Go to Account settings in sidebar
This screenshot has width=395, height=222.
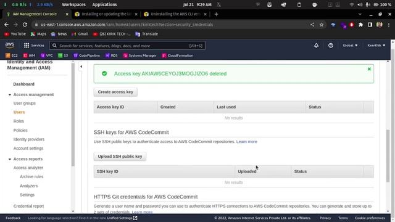click(x=28, y=148)
